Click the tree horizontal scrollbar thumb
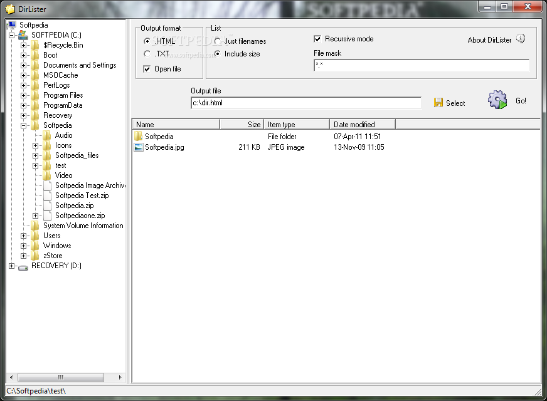This screenshot has width=547, height=401. tap(61, 377)
